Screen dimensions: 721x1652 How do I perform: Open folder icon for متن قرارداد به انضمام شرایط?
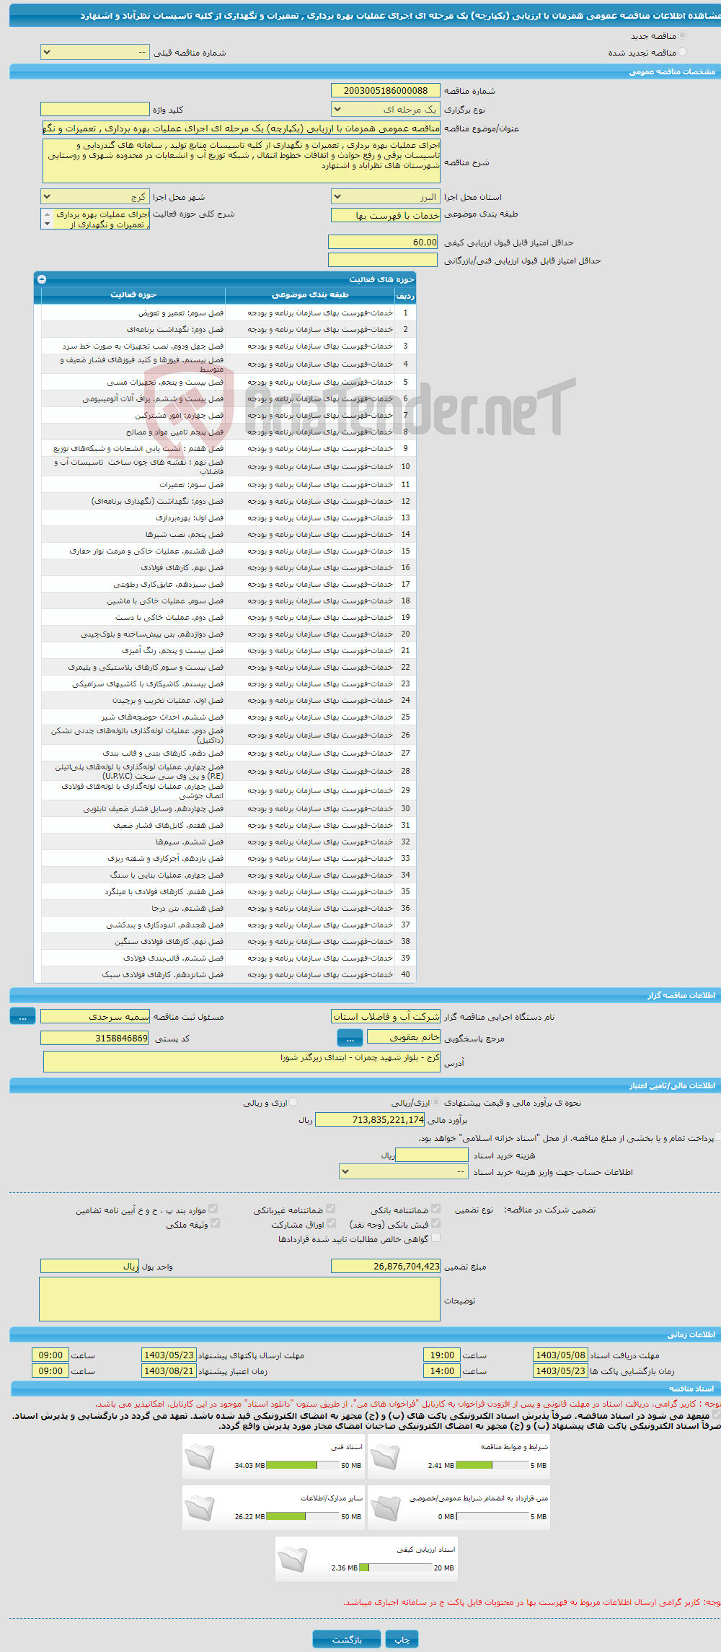coord(385,1509)
